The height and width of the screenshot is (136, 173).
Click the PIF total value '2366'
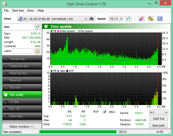[x=83, y=124]
